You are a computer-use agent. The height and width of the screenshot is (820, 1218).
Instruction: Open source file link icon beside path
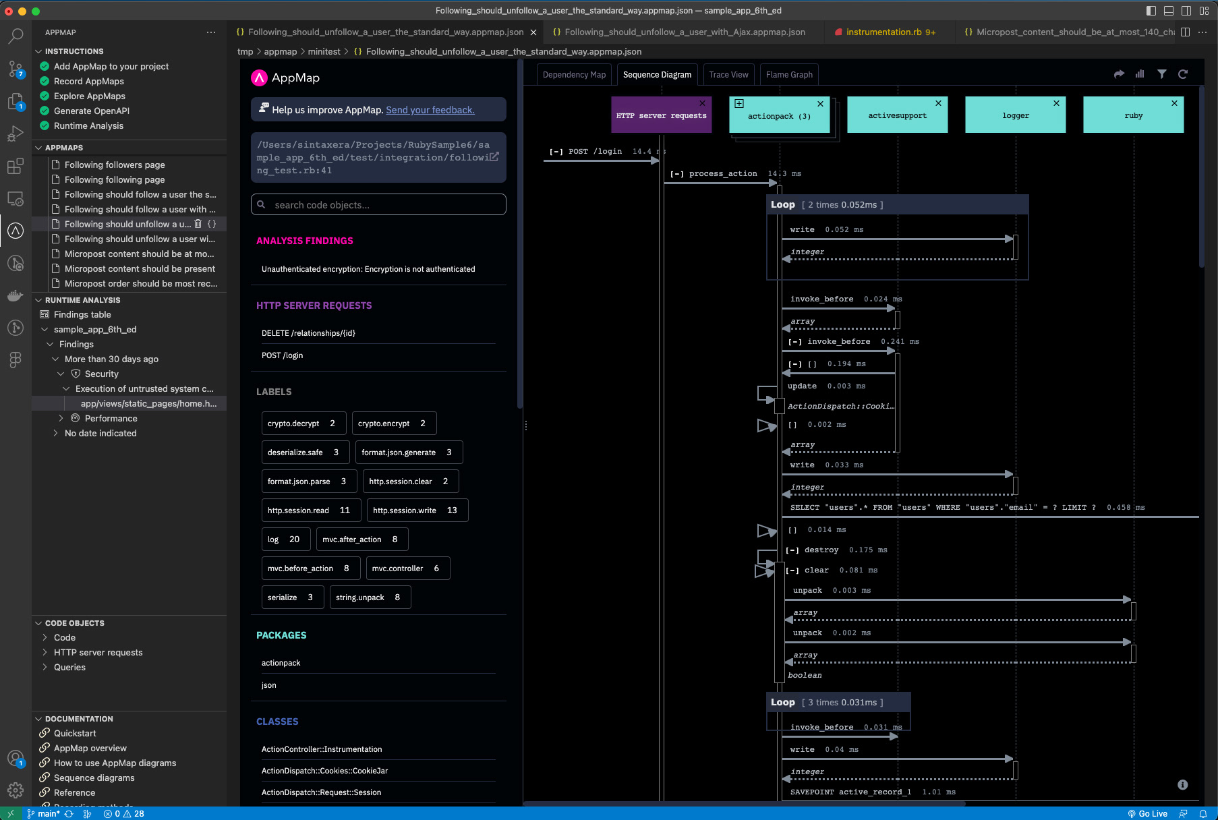(x=494, y=156)
